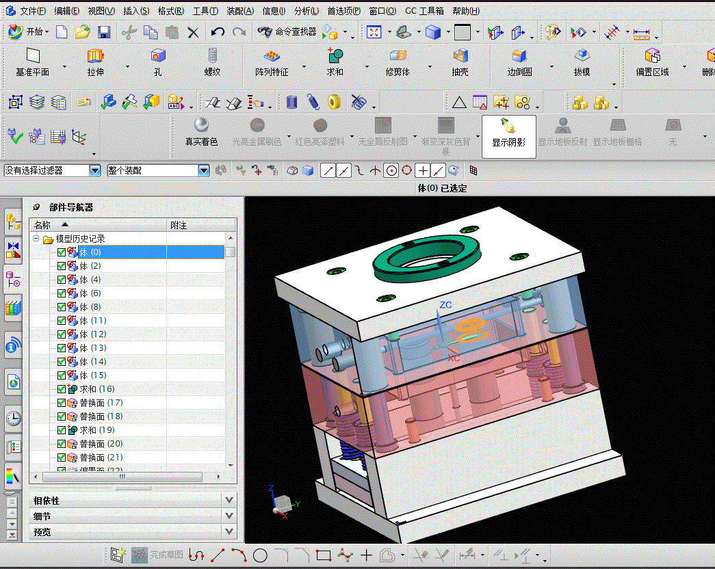
Task: Click the 边倒圆 (Edge Blend) icon
Action: pos(519,57)
